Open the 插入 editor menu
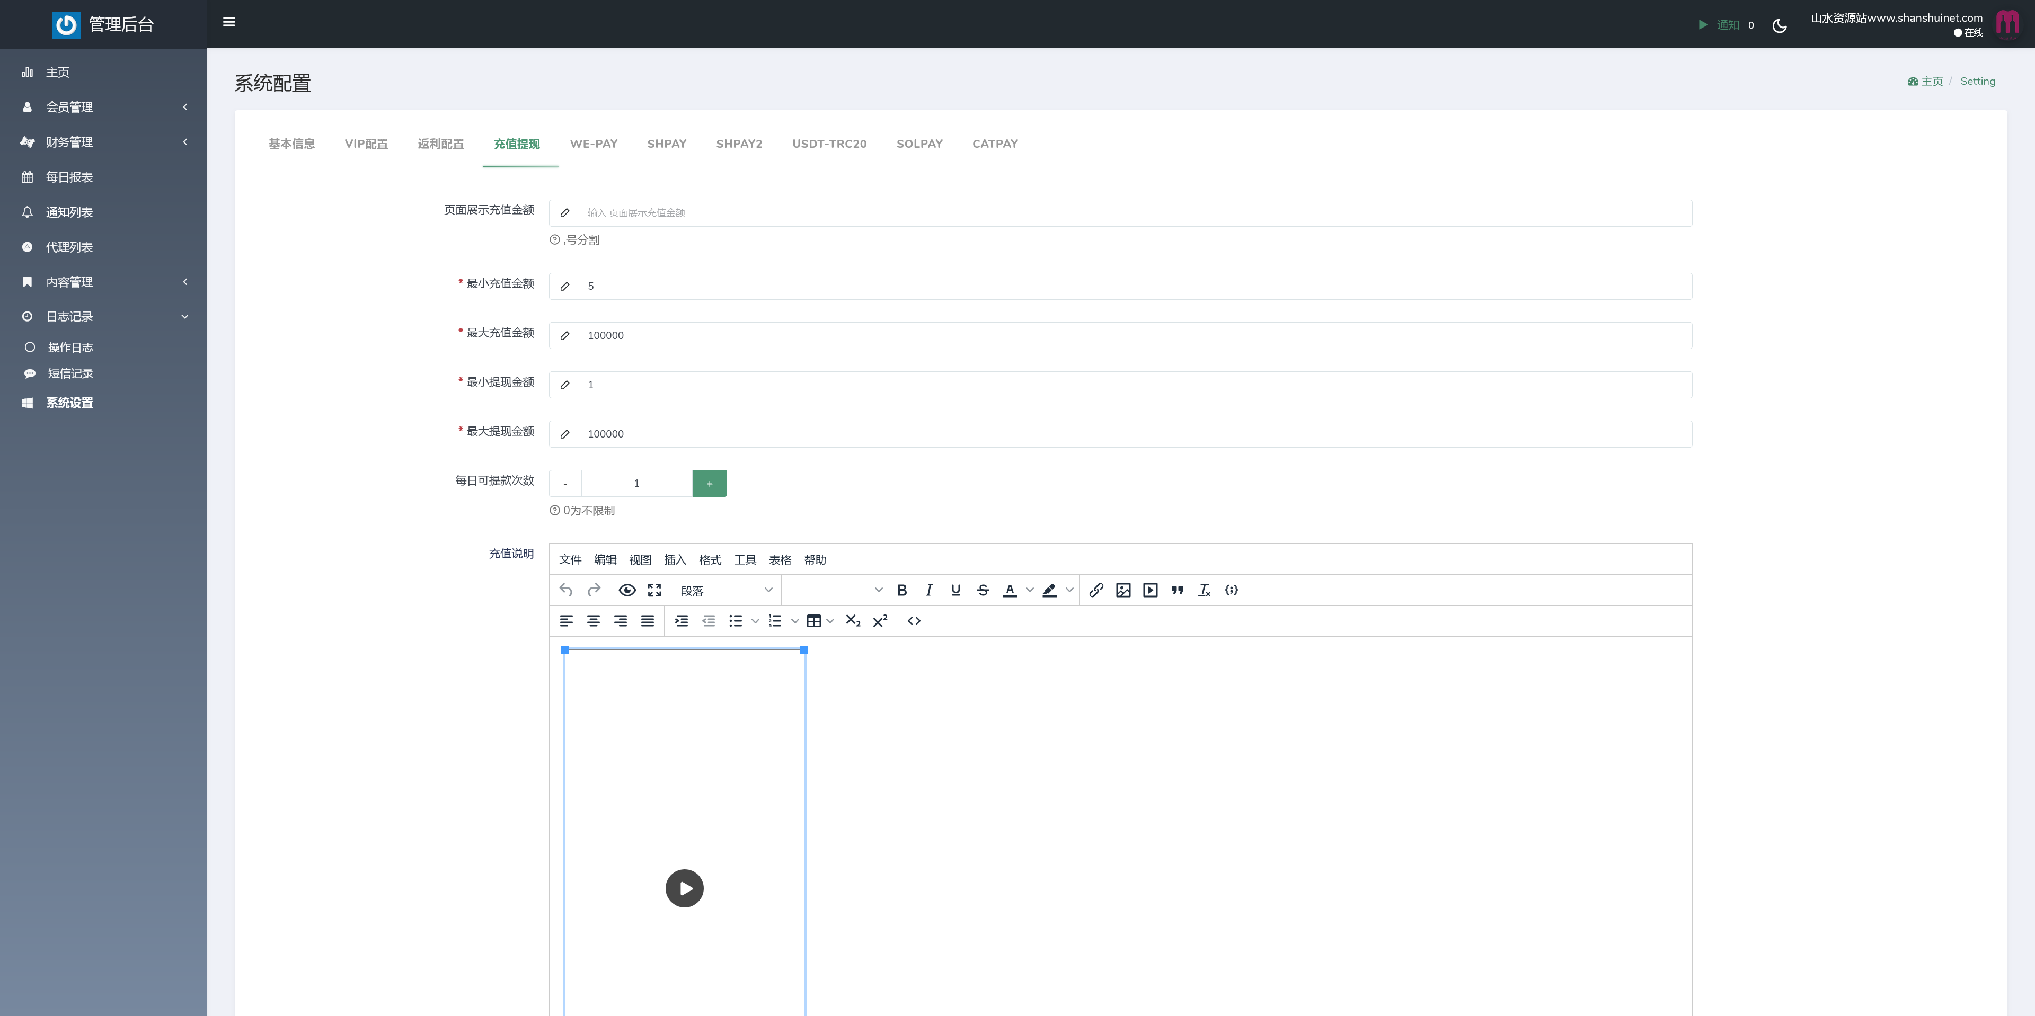 click(675, 560)
